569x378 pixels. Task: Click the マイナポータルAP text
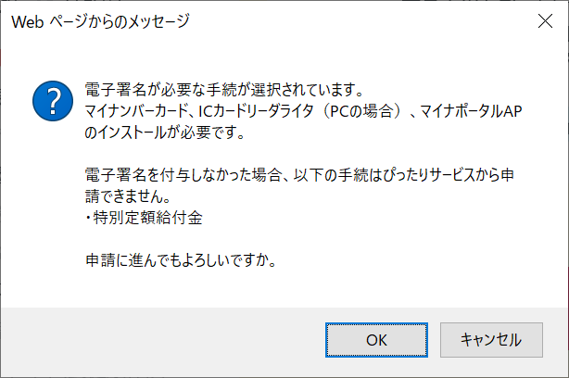point(471,111)
